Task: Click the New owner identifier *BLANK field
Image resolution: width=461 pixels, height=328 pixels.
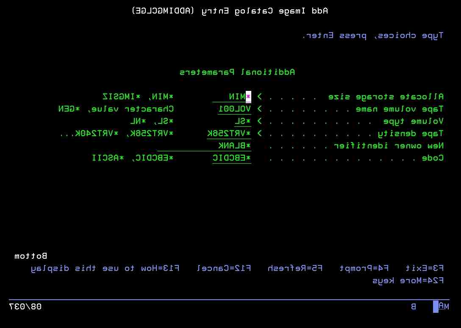Action: point(204,146)
